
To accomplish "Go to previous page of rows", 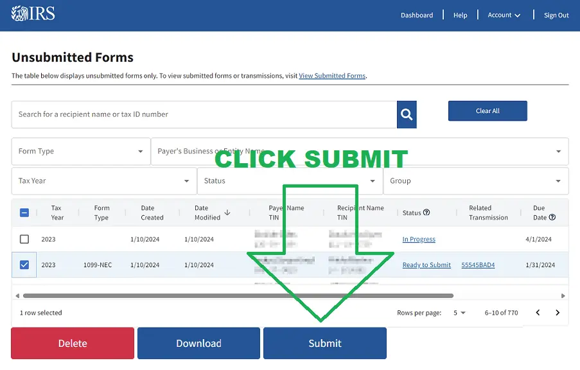I will 538,313.
